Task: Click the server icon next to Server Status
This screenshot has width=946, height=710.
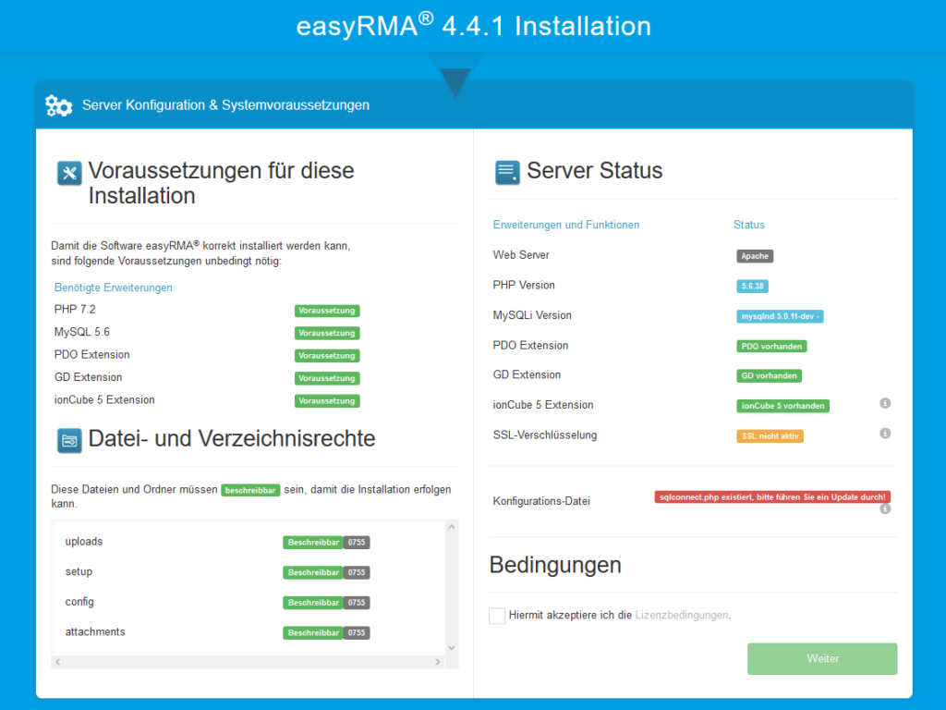Action: coord(507,173)
